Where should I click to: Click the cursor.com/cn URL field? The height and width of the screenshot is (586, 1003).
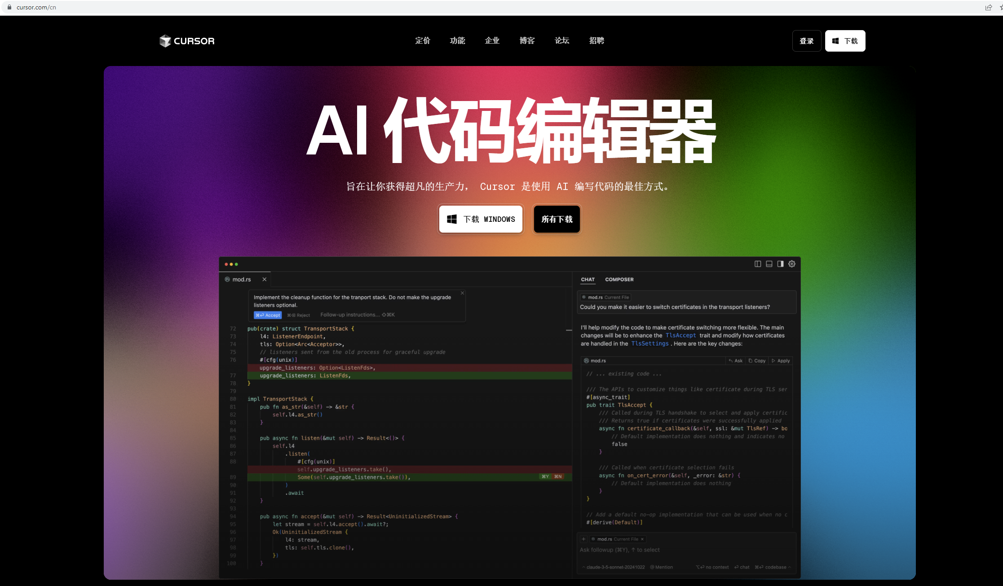click(x=36, y=7)
